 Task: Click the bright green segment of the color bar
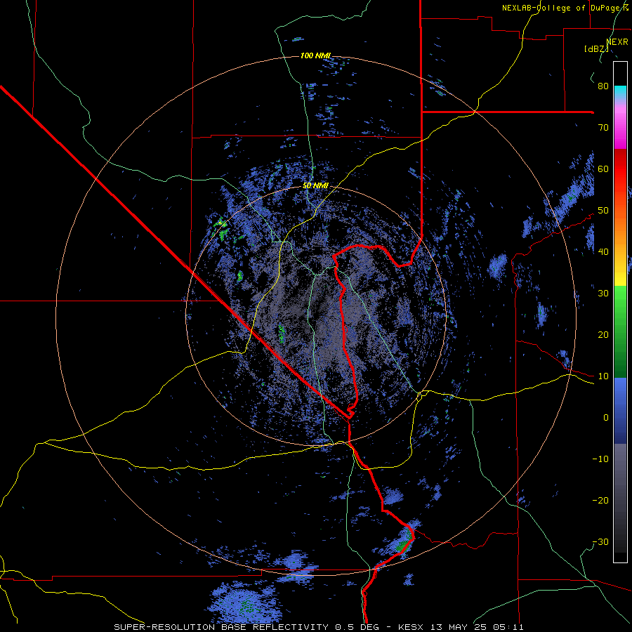pos(620,301)
